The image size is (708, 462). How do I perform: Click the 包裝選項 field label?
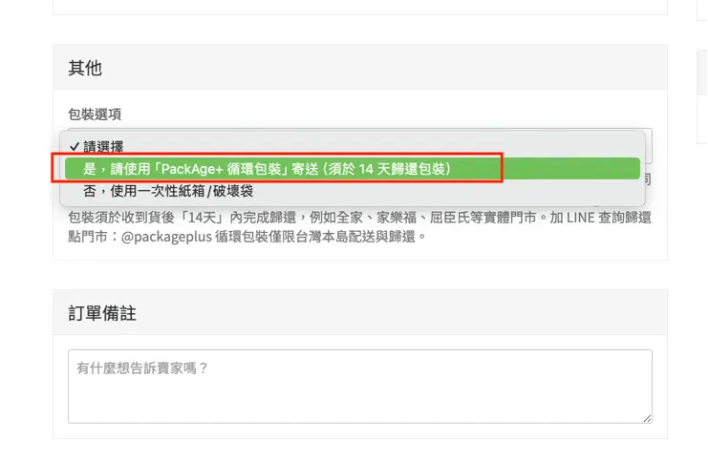pyautogui.click(x=95, y=115)
